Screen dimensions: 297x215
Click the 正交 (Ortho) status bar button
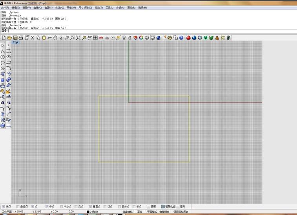point(140,212)
